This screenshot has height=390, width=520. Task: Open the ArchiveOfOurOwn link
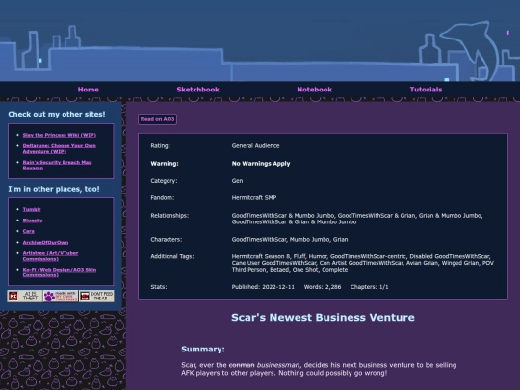click(x=45, y=242)
